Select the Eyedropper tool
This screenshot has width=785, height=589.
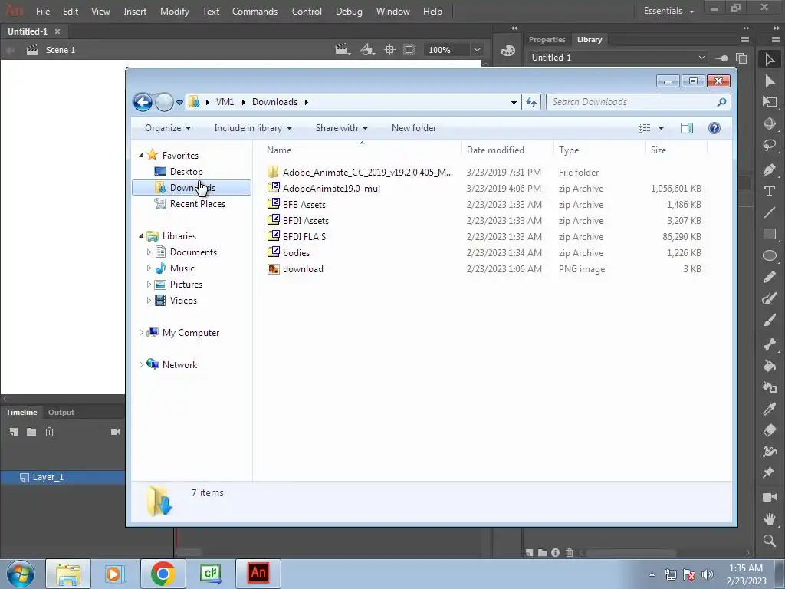(x=770, y=409)
